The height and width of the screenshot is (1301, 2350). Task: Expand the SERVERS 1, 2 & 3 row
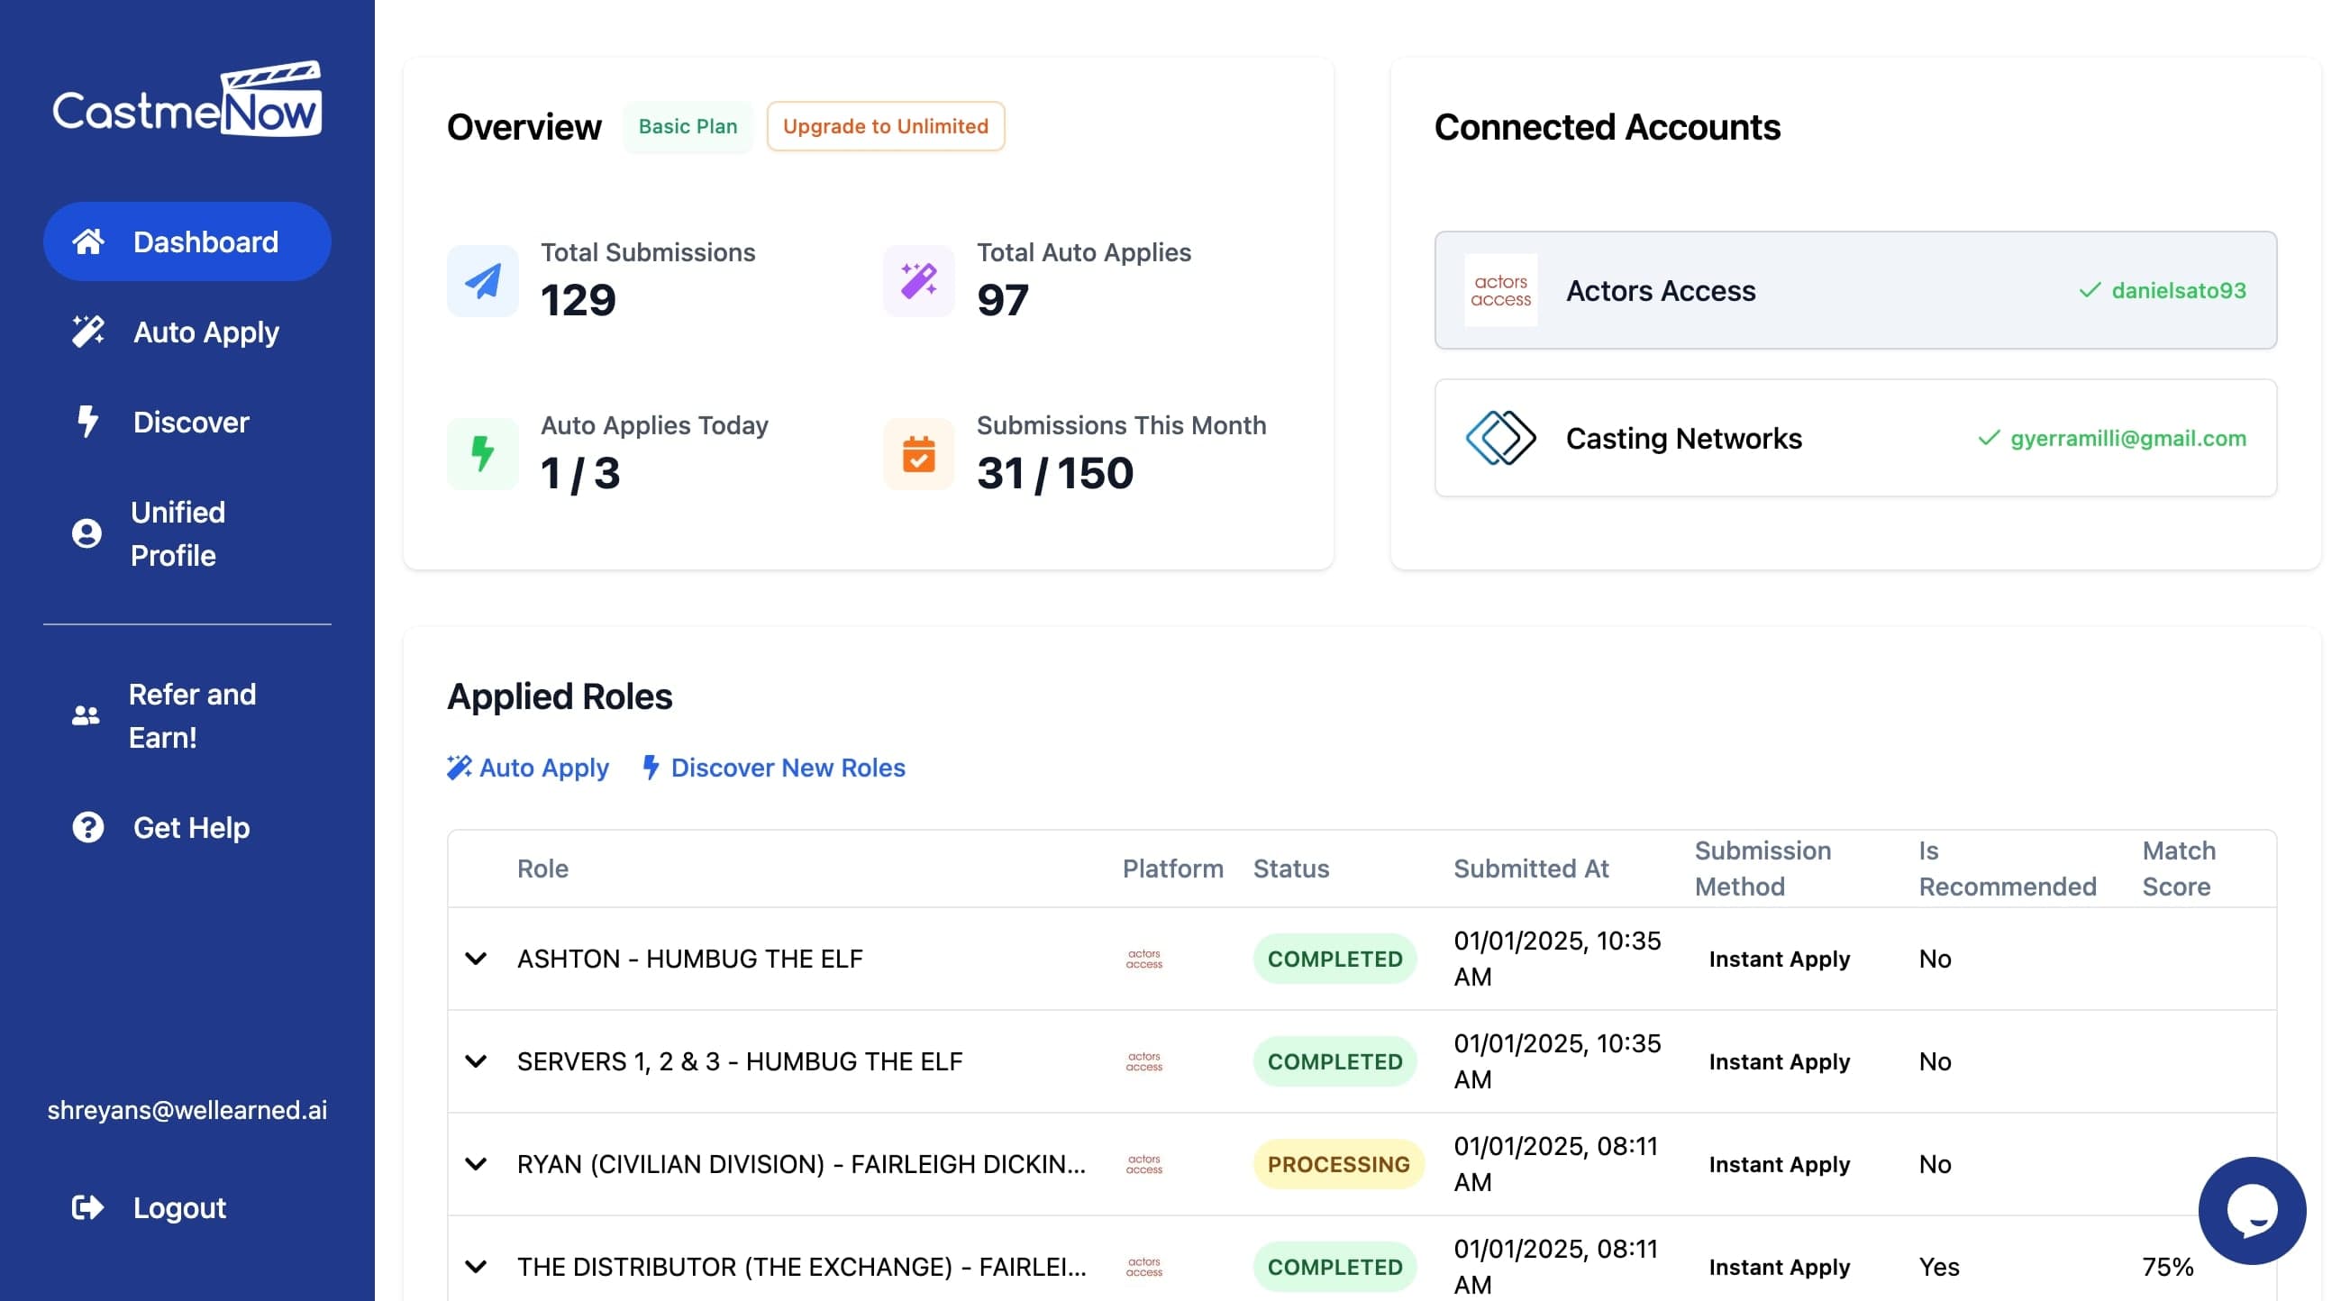[475, 1061]
